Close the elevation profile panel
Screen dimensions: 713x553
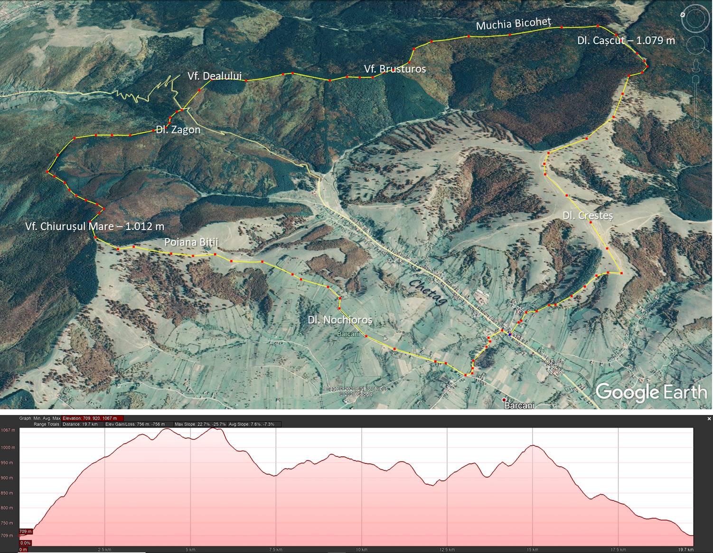pyautogui.click(x=709, y=419)
